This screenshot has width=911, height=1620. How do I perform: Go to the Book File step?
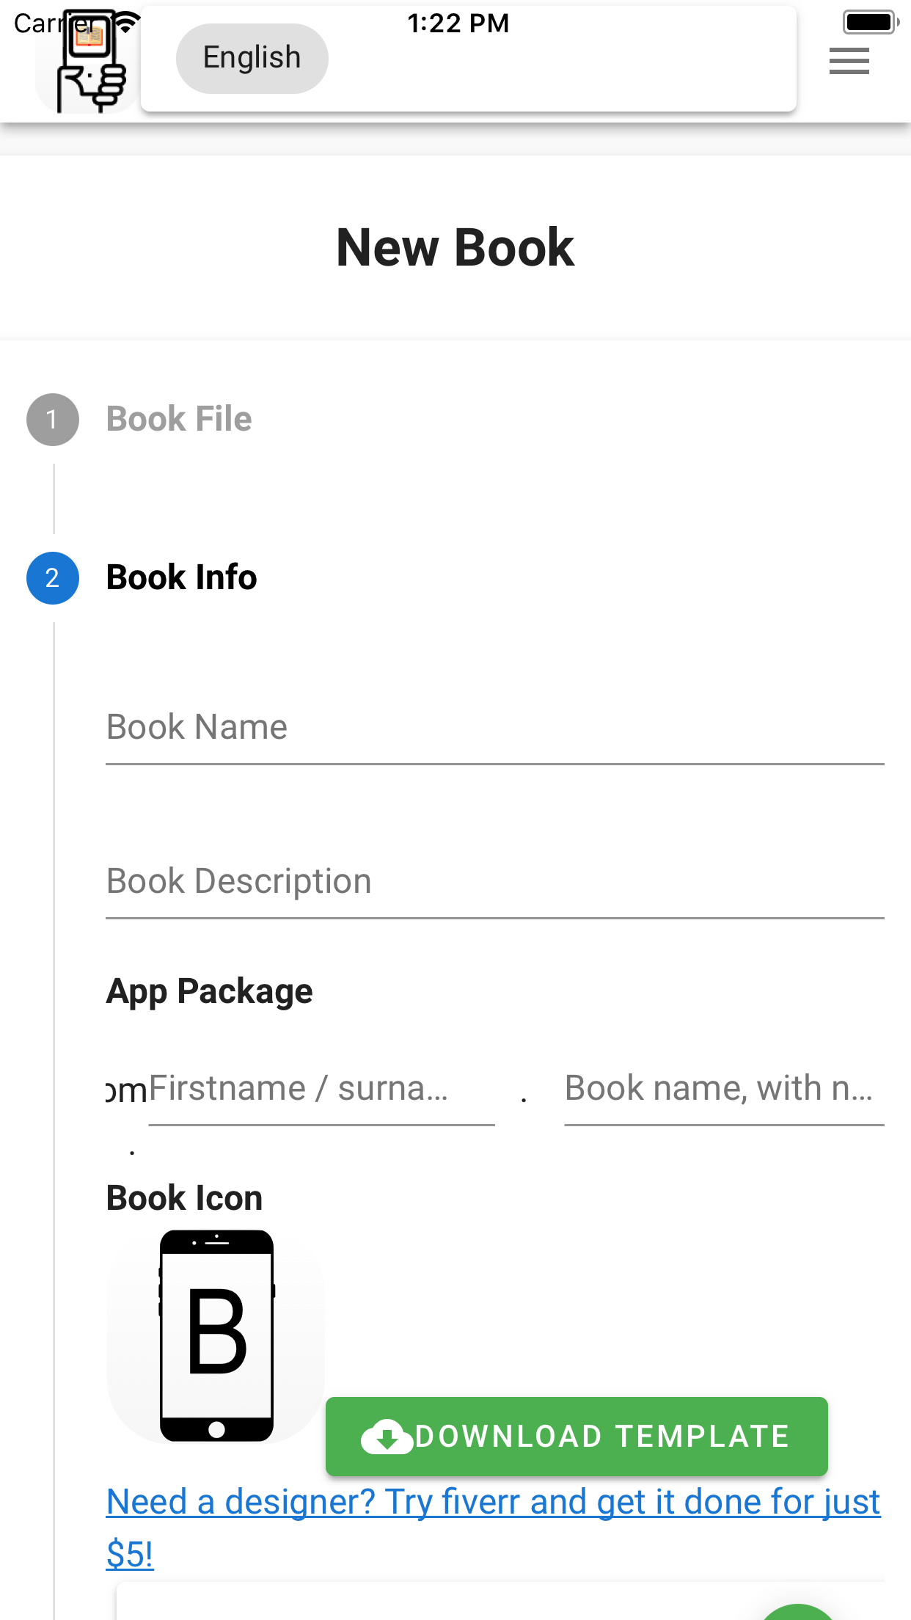pos(179,419)
